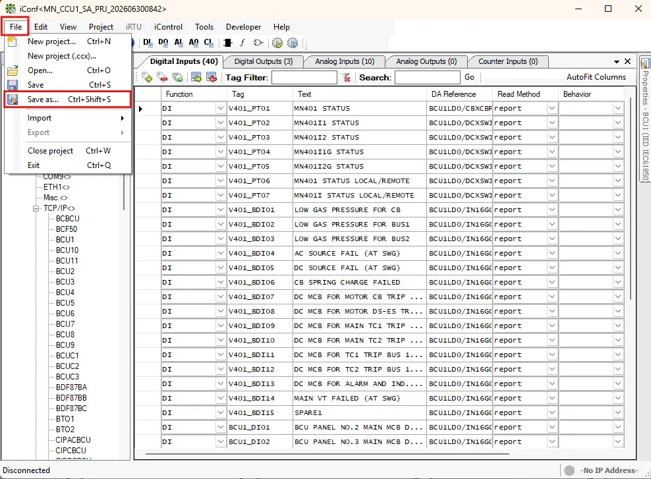Select the V401_BDI07 tag cell
Screen dimensions: 651x479
[x=260, y=296]
